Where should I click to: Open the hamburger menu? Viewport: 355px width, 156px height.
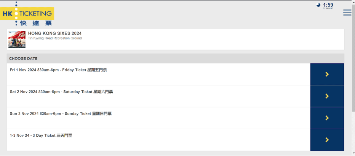point(347,13)
